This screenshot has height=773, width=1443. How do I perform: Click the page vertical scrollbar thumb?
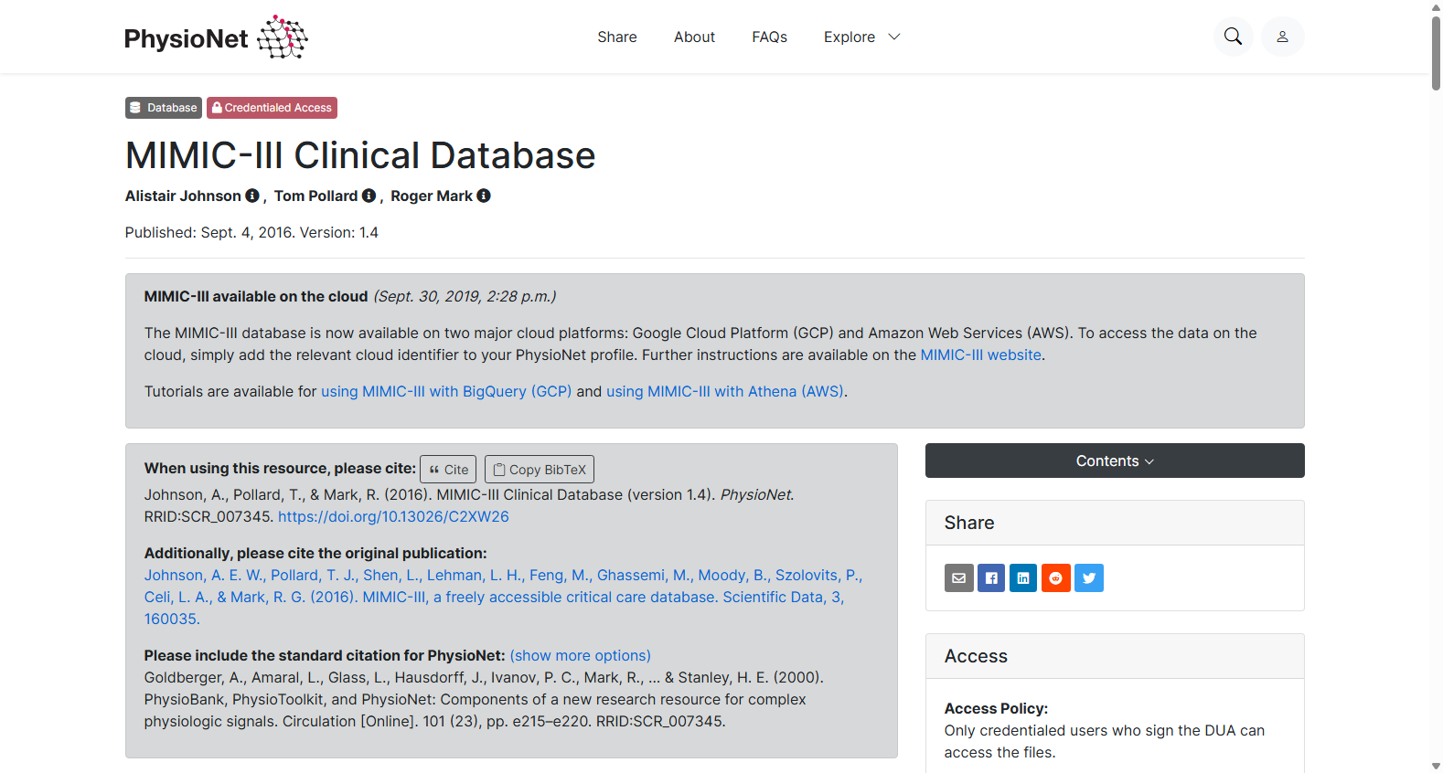1436,53
